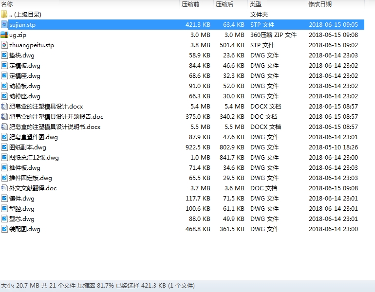Select the file name 肥皂盒的注塑模具设计说明书.docx
Viewport: 375px width, 292px height.
(x=55, y=127)
